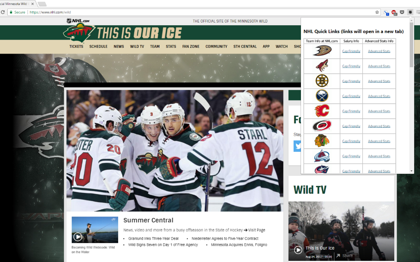The height and width of the screenshot is (262, 420).
Task: Click the main Wild players celebration photo
Action: 175,151
